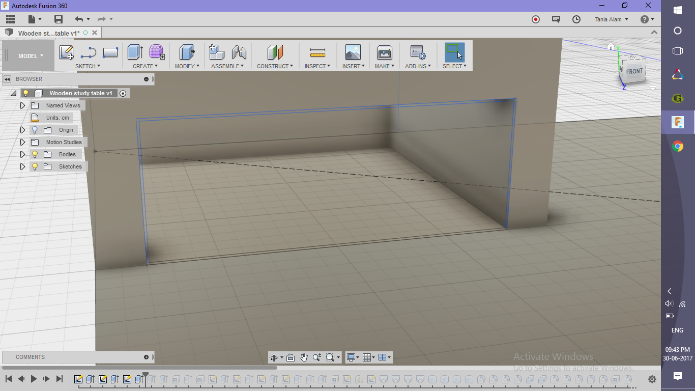Viewport: 695px width, 391px height.
Task: Select the Create Sketch tool
Action: [x=67, y=52]
